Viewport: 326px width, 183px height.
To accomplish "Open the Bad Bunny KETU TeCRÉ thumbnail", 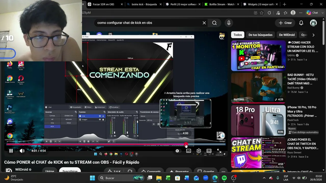I will coord(258,88).
